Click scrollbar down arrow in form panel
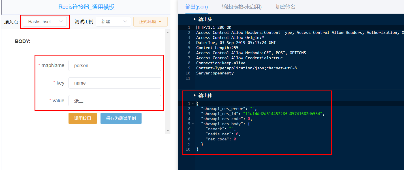The width and height of the screenshot is (404, 170). click(x=168, y=131)
